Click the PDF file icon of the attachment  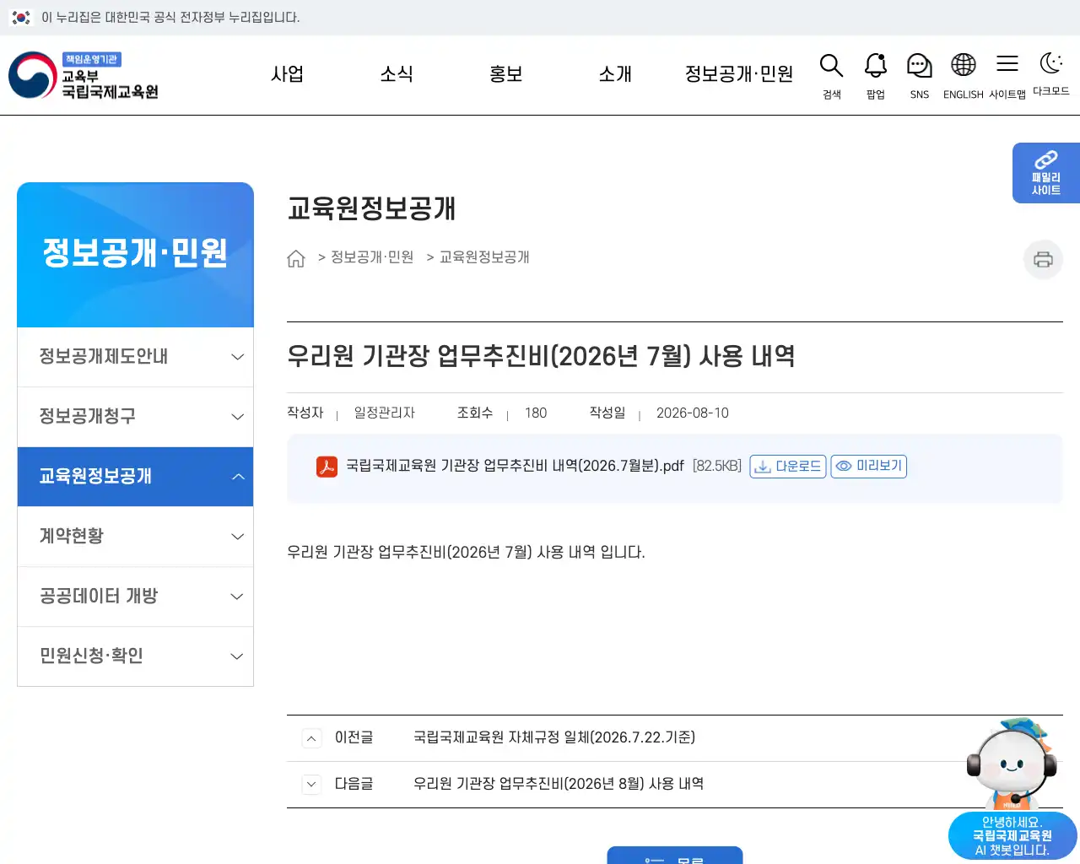click(327, 467)
